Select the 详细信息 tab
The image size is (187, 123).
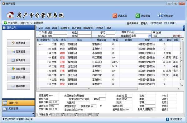pyautogui.click(x=43, y=115)
